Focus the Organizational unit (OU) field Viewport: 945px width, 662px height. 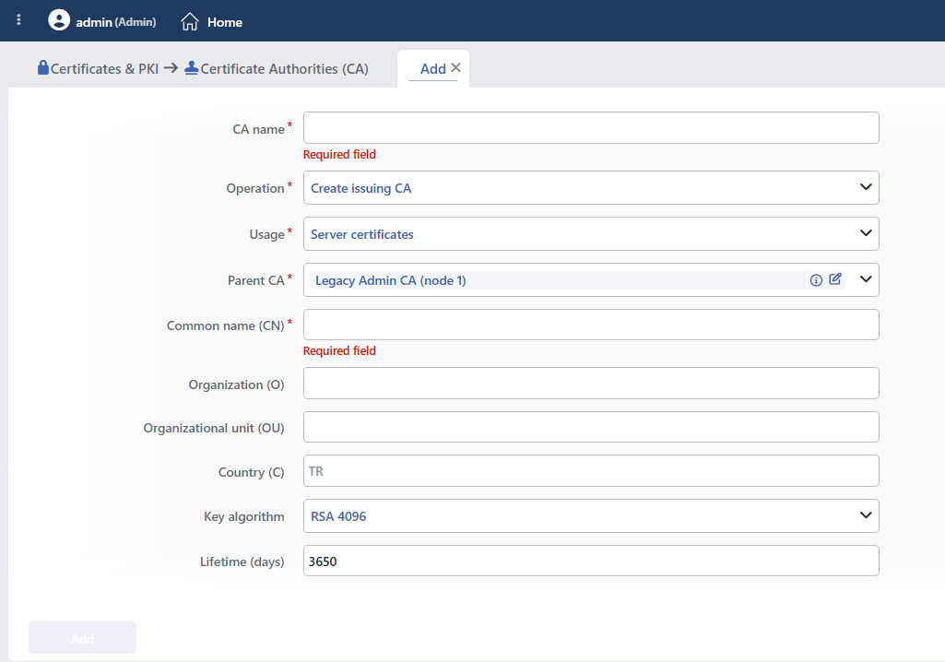point(591,427)
